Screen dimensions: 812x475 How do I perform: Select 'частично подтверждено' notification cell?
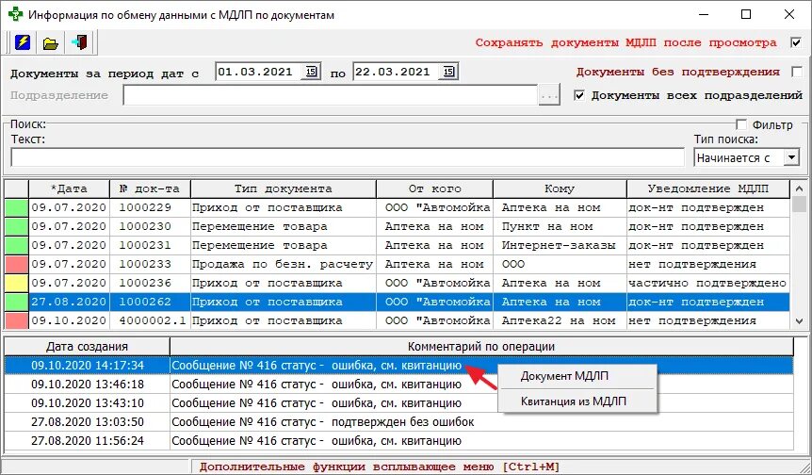pos(708,283)
